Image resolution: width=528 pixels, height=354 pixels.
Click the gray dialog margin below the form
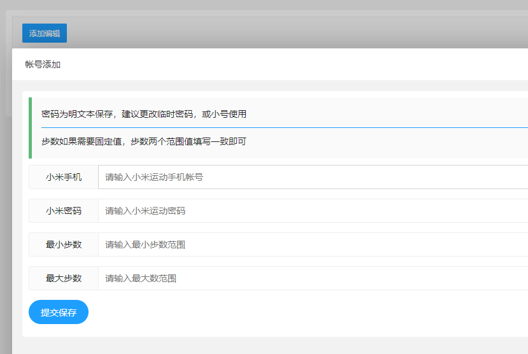pyautogui.click(x=255, y=345)
